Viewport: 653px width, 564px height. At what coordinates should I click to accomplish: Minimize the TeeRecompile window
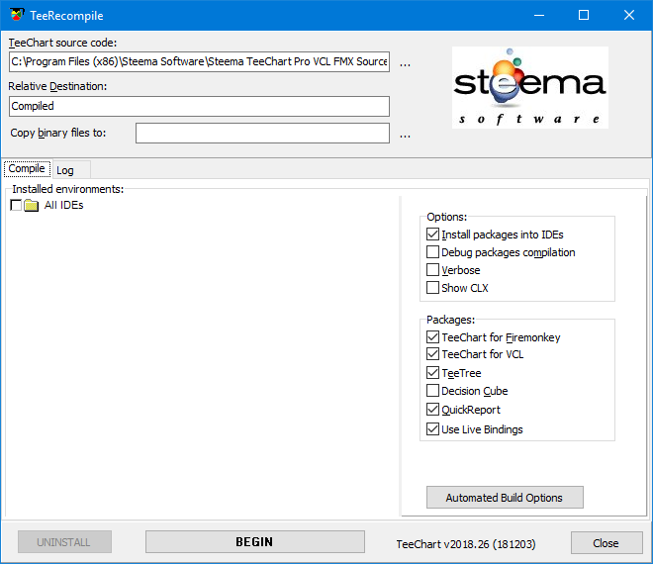point(539,16)
